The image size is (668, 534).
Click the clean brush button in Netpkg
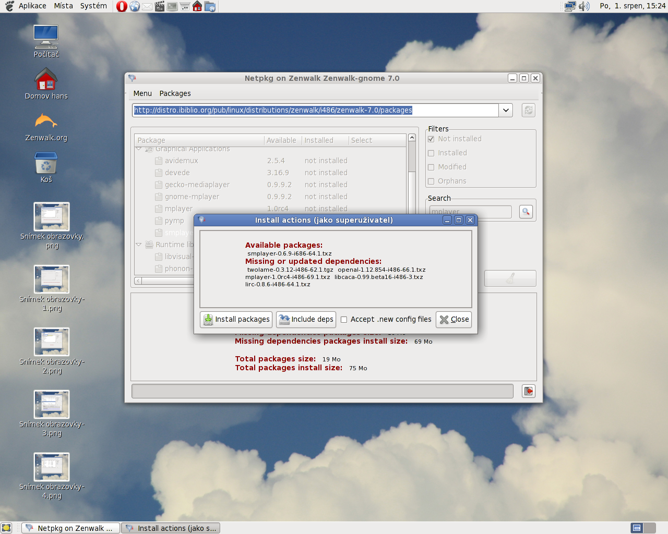click(510, 278)
